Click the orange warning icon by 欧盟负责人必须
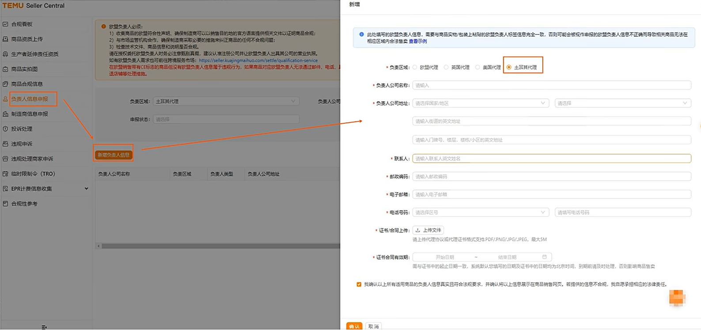The image size is (701, 330). (x=104, y=27)
